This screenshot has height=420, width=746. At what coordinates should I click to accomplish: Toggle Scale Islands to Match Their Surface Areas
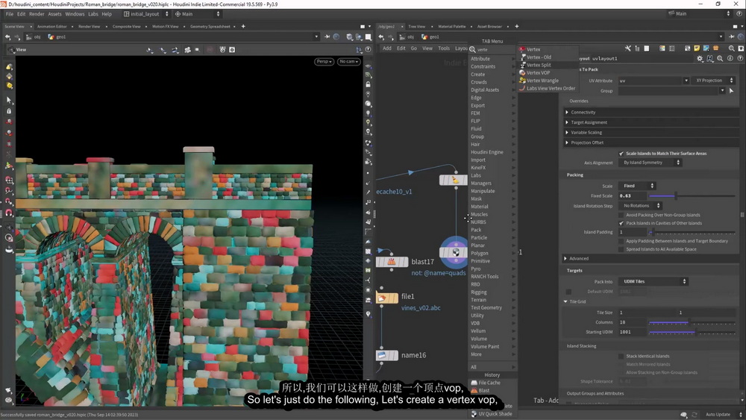[621, 154]
